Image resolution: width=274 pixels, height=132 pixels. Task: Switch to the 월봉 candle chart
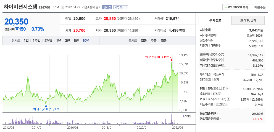(x=164, y=41)
